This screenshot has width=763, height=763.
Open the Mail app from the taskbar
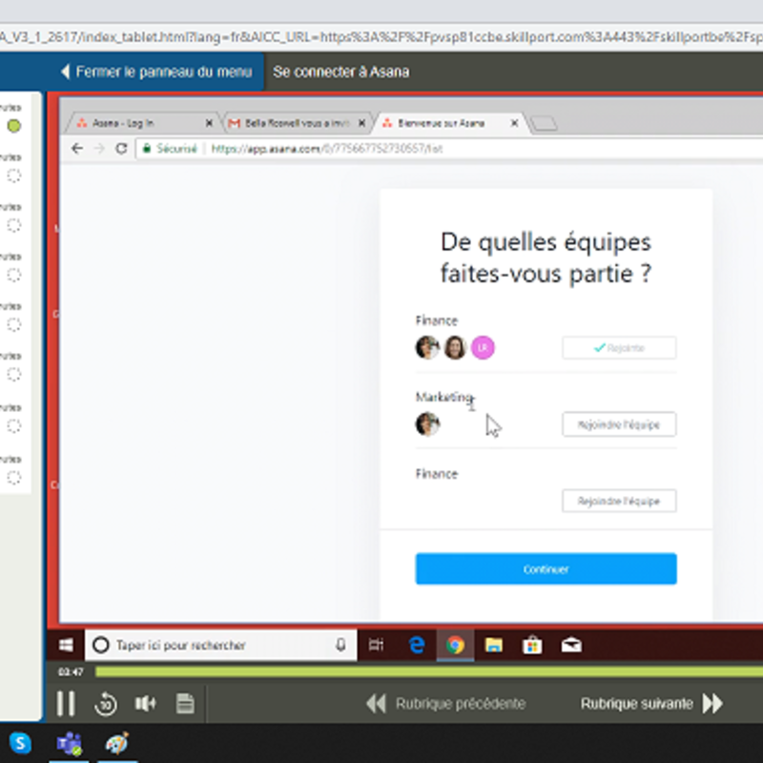point(571,646)
